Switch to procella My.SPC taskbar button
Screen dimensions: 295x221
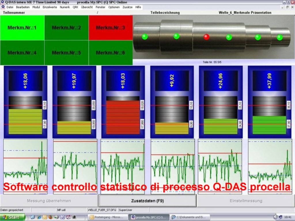149,217
